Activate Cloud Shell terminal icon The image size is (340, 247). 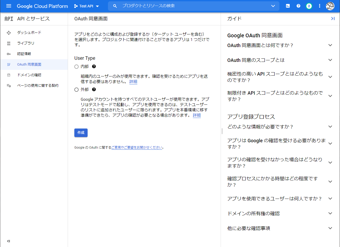288,6
